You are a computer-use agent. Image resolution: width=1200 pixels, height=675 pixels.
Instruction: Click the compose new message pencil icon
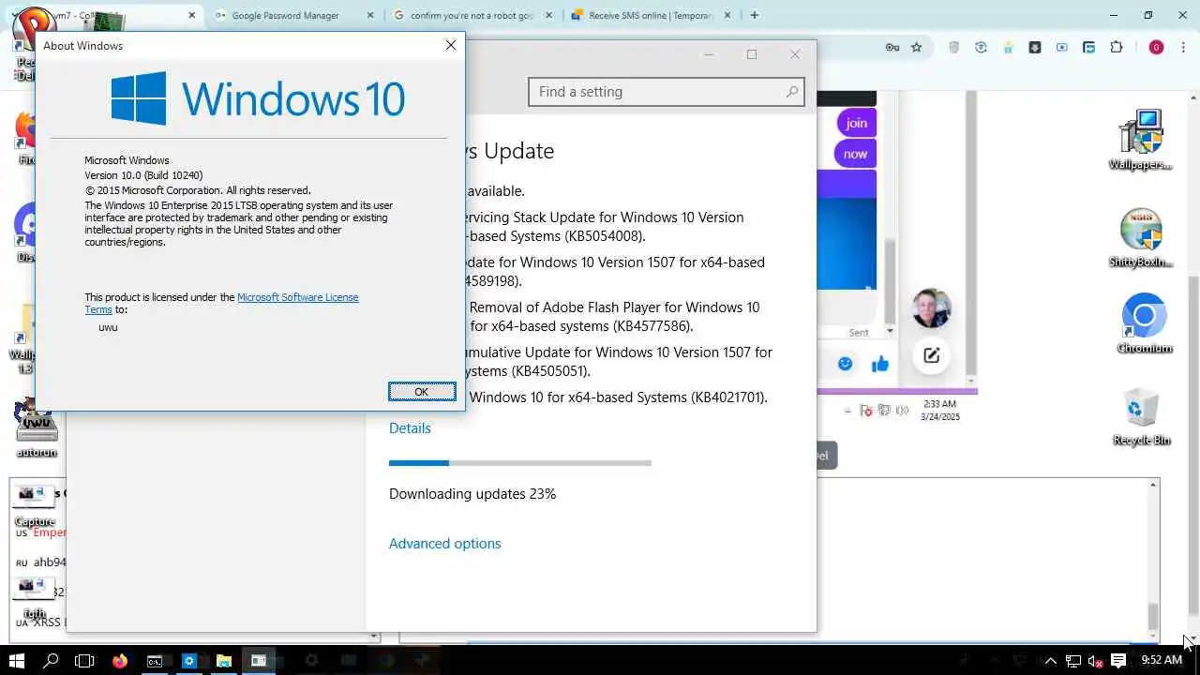pos(931,355)
